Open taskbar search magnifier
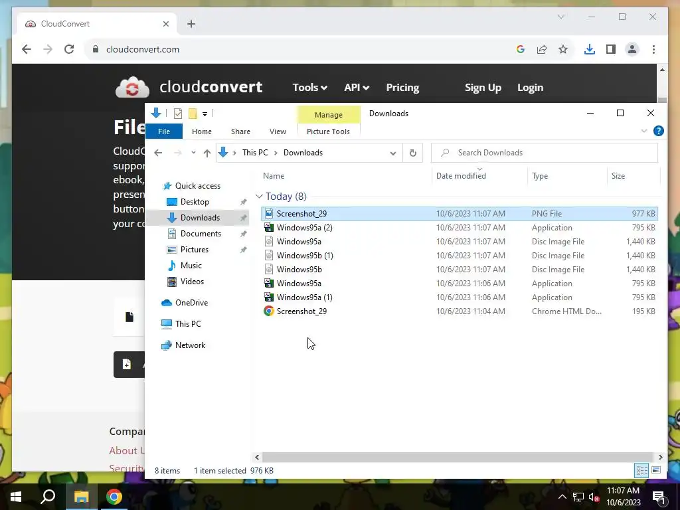This screenshot has height=510, width=680. 48,497
